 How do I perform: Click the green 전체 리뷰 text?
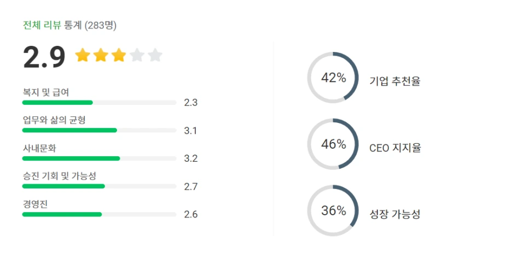[x=42, y=25]
